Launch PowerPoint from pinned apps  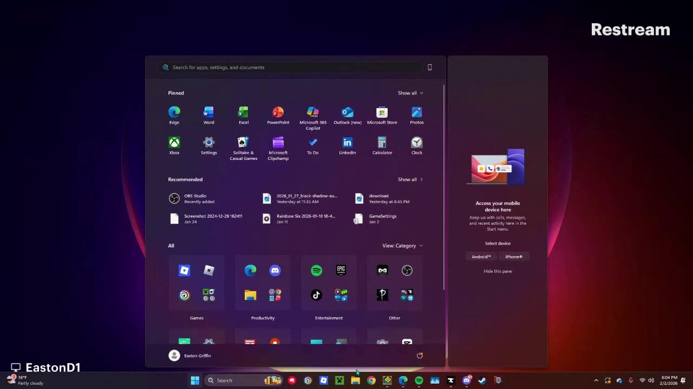pos(278,115)
